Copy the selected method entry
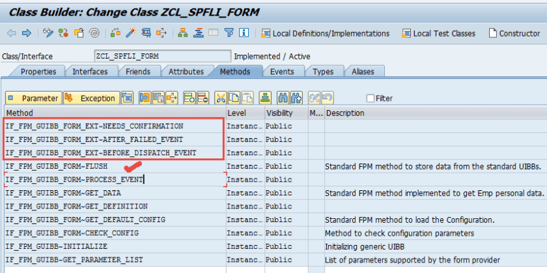The height and width of the screenshot is (273, 547). [234, 98]
